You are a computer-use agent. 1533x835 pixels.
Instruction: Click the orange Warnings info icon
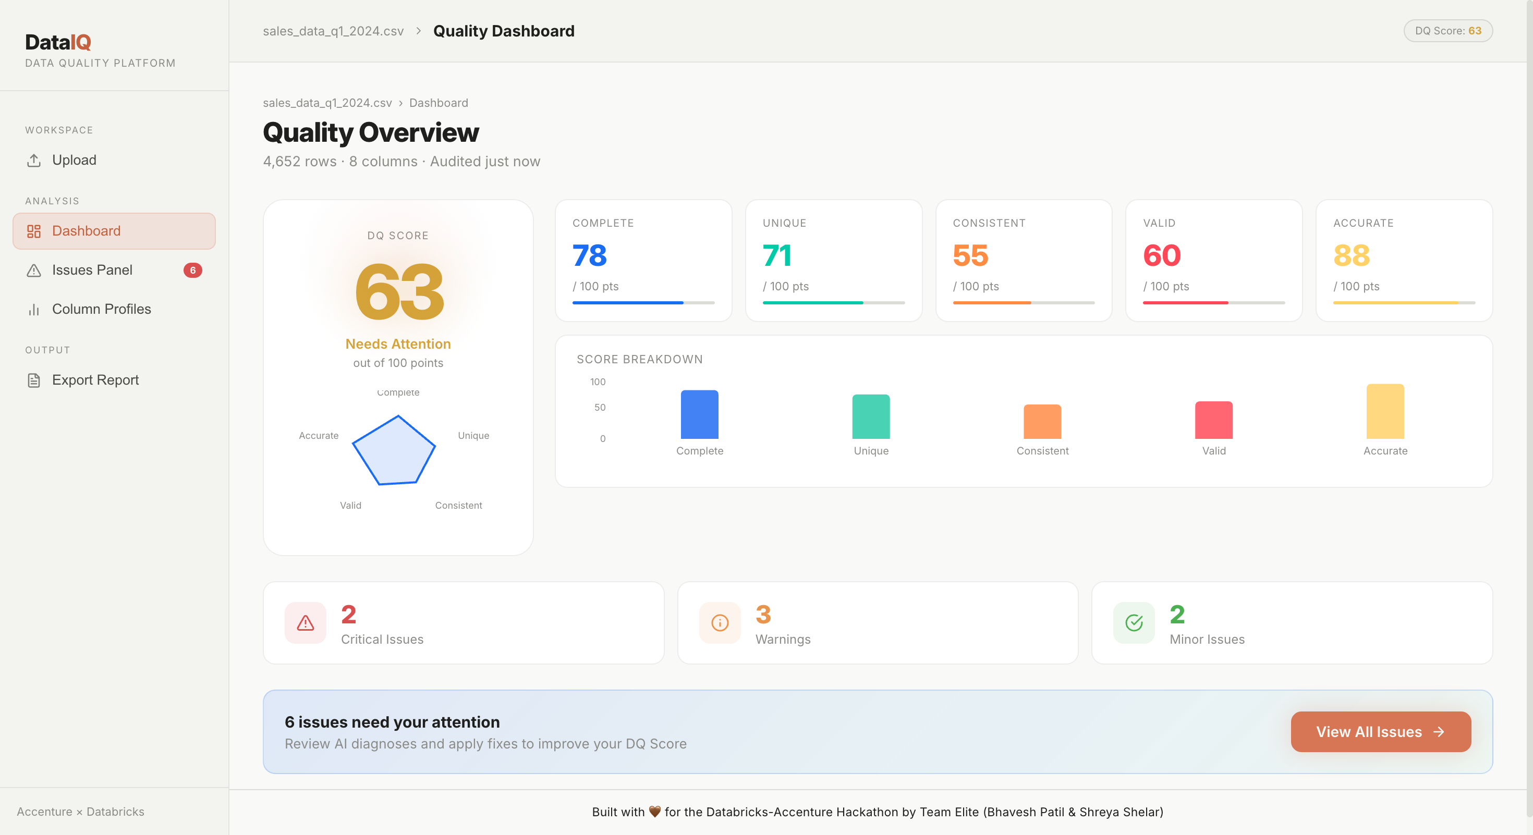(720, 623)
